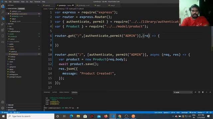
Task: Open Google Chrome from the taskbar
Action: (x=119, y=116)
